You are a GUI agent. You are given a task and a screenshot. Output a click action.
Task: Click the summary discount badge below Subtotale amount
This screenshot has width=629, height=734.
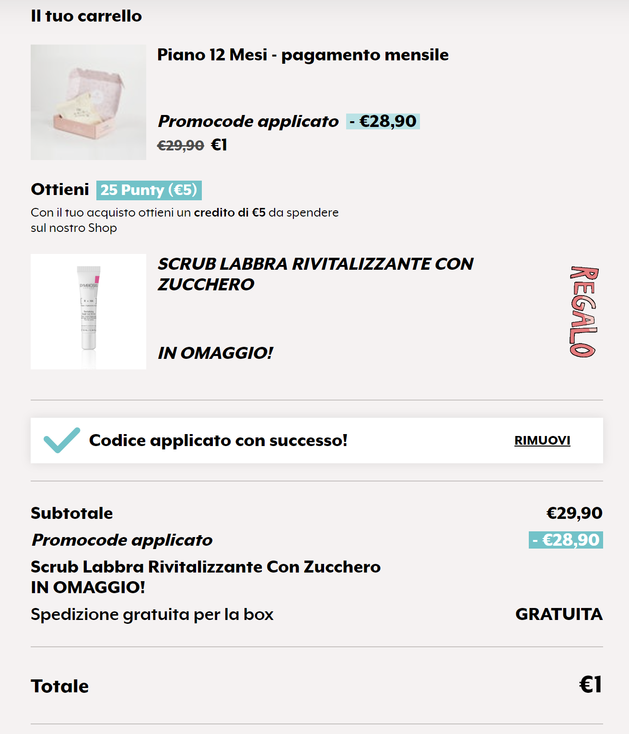click(x=565, y=540)
